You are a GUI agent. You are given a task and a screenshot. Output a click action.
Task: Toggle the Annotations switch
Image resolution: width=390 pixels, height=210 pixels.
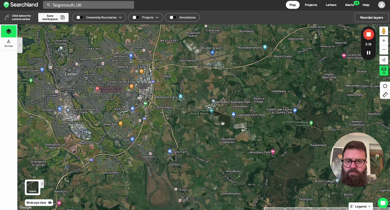(x=173, y=17)
